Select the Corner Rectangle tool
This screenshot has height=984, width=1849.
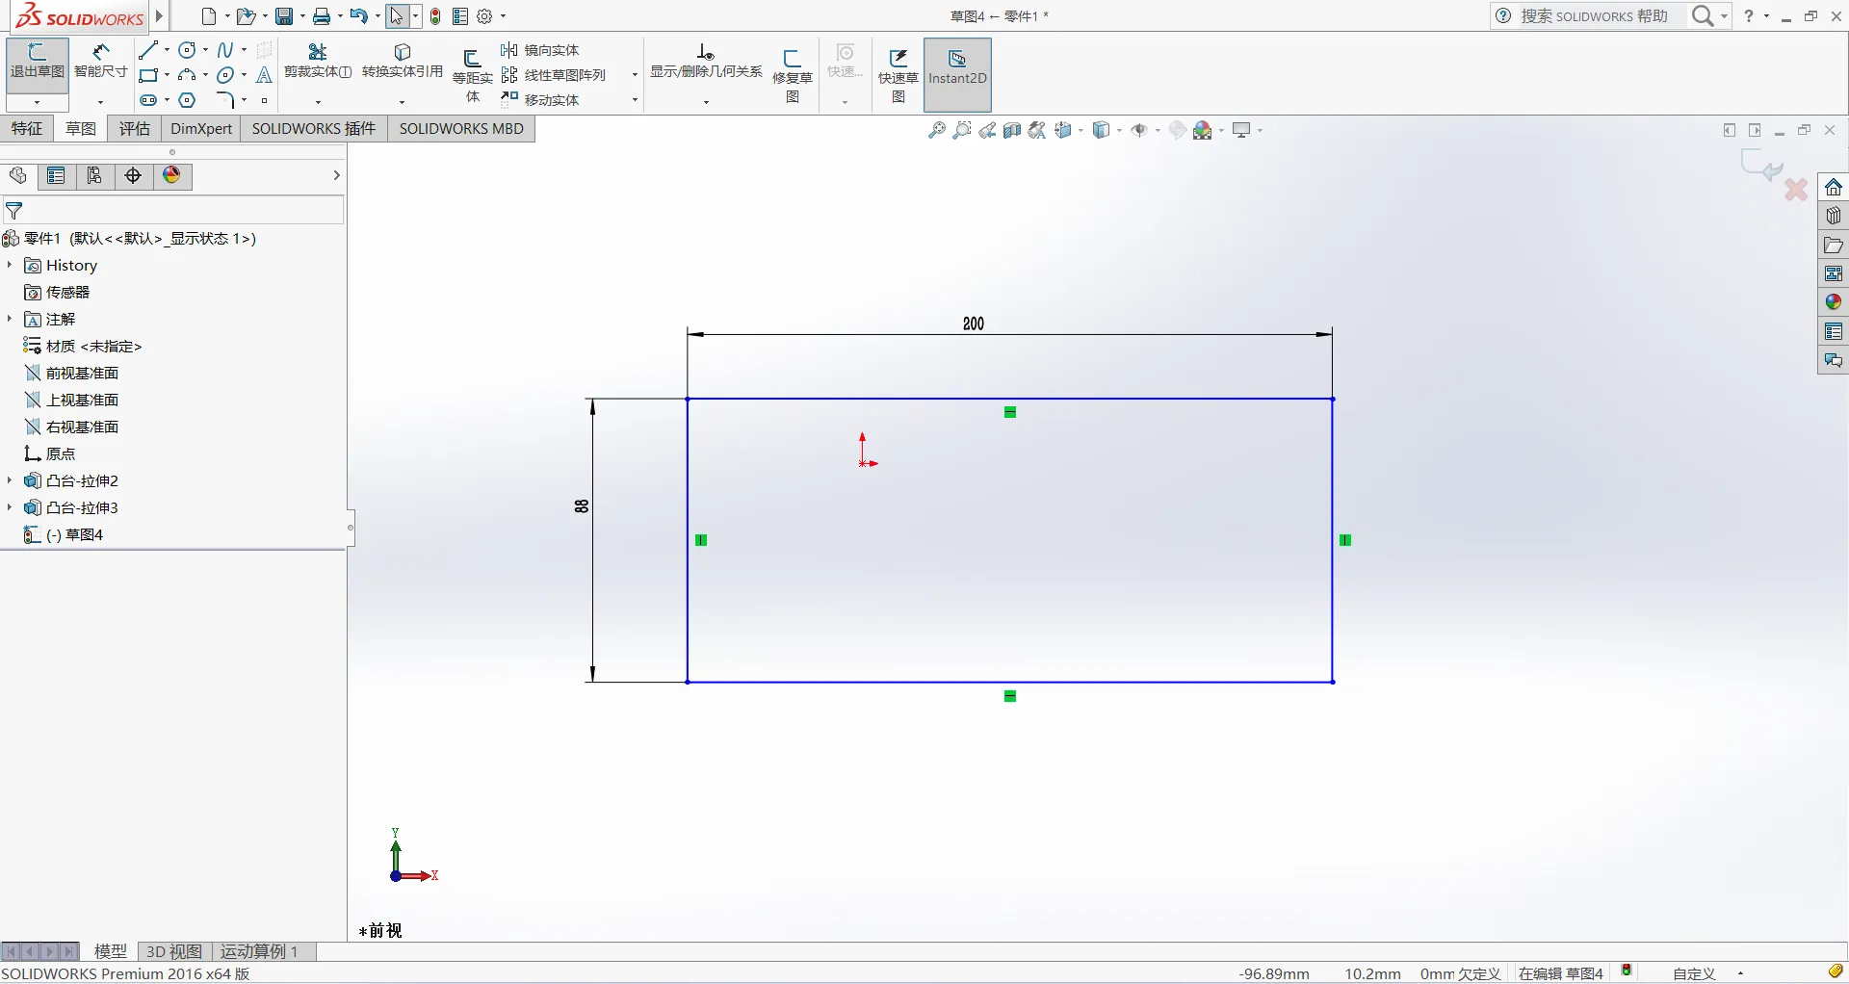coord(148,75)
